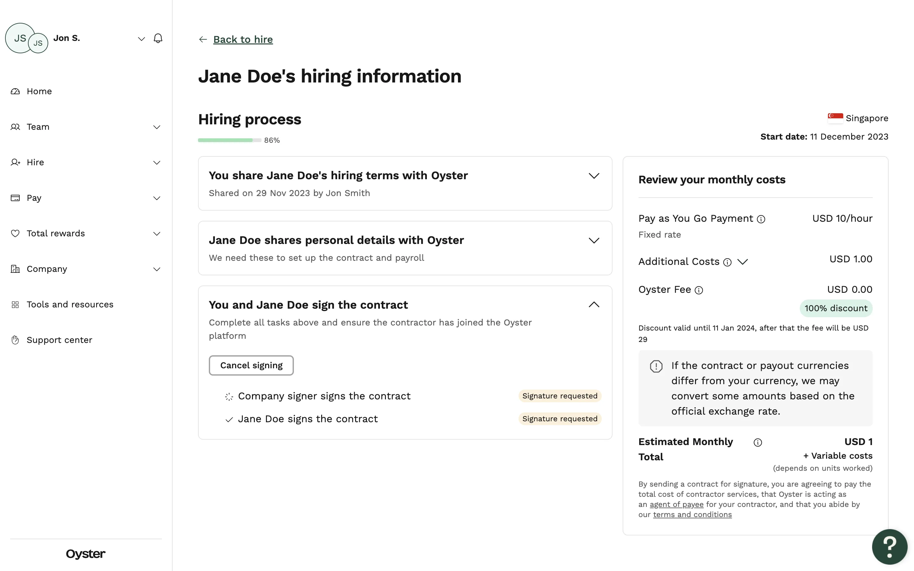Click info icon next to Pay as You Go Payment
The height and width of the screenshot is (571, 914).
point(761,220)
